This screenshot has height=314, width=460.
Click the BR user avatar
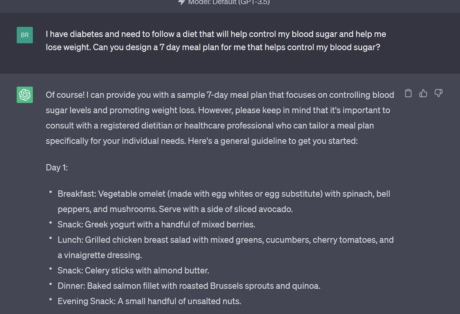pyautogui.click(x=25, y=35)
